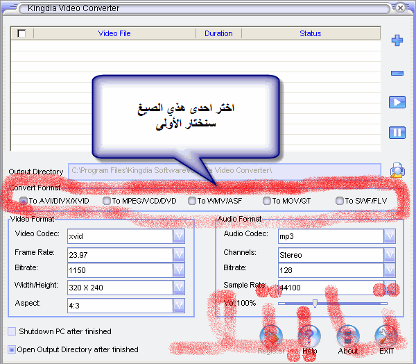Select To MPEG/VCD/DVD format
The width and height of the screenshot is (416, 364).
click(107, 201)
